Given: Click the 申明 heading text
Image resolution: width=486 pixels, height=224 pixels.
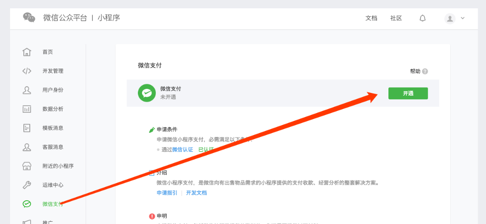Looking at the screenshot, I should 162,216.
